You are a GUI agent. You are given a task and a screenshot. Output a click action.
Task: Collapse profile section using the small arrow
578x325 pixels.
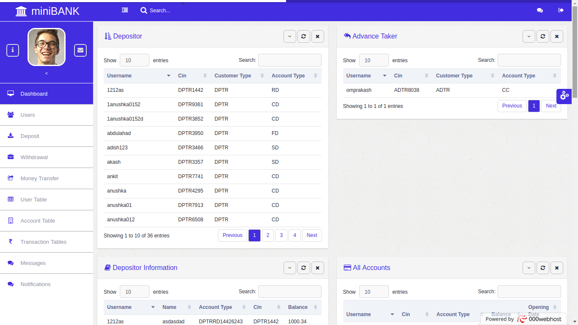coord(47,74)
